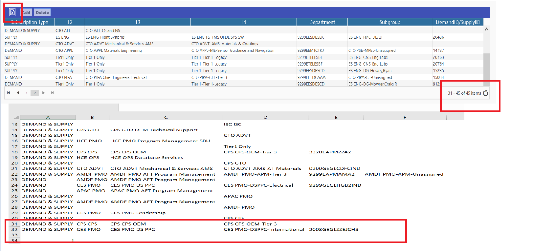
Task: Click the Add button
Action: pos(27,12)
